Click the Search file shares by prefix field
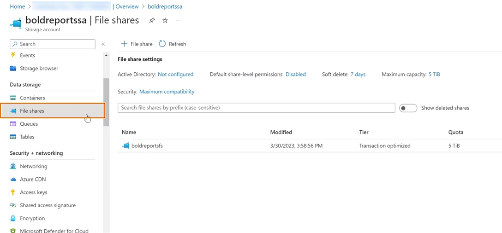The image size is (502, 233). (x=257, y=108)
